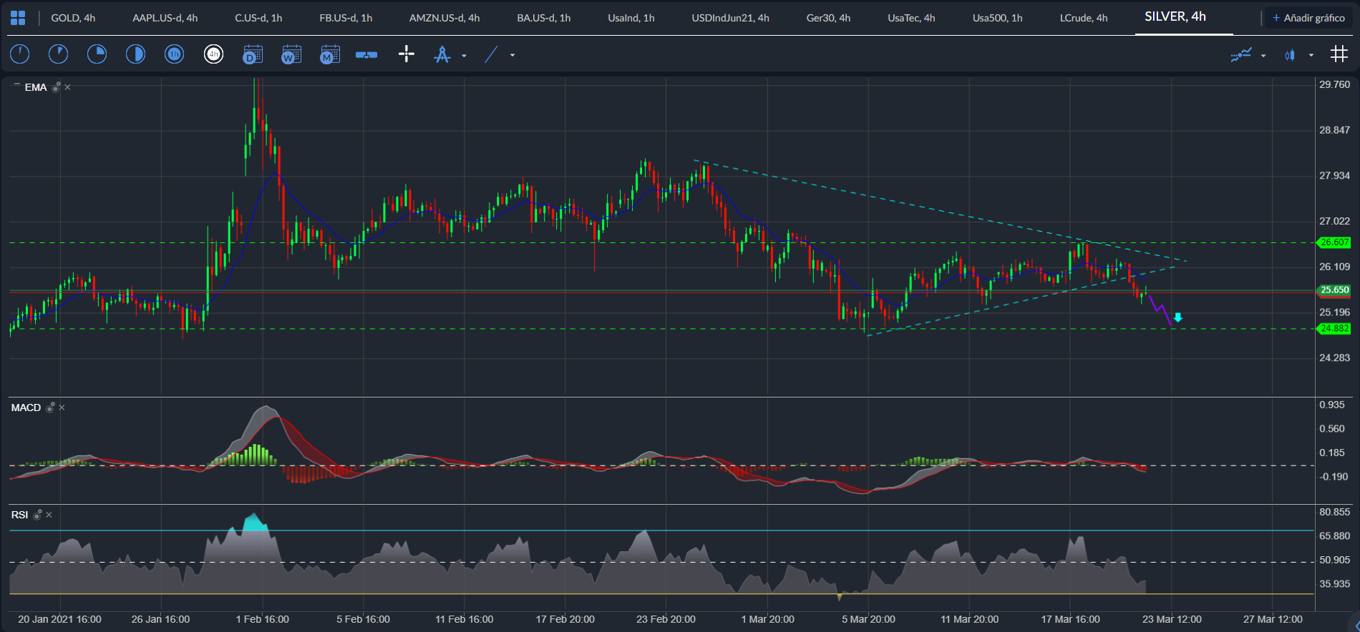Open the AMZN.US-d, 4h tab
The image size is (1360, 632).
pos(445,18)
